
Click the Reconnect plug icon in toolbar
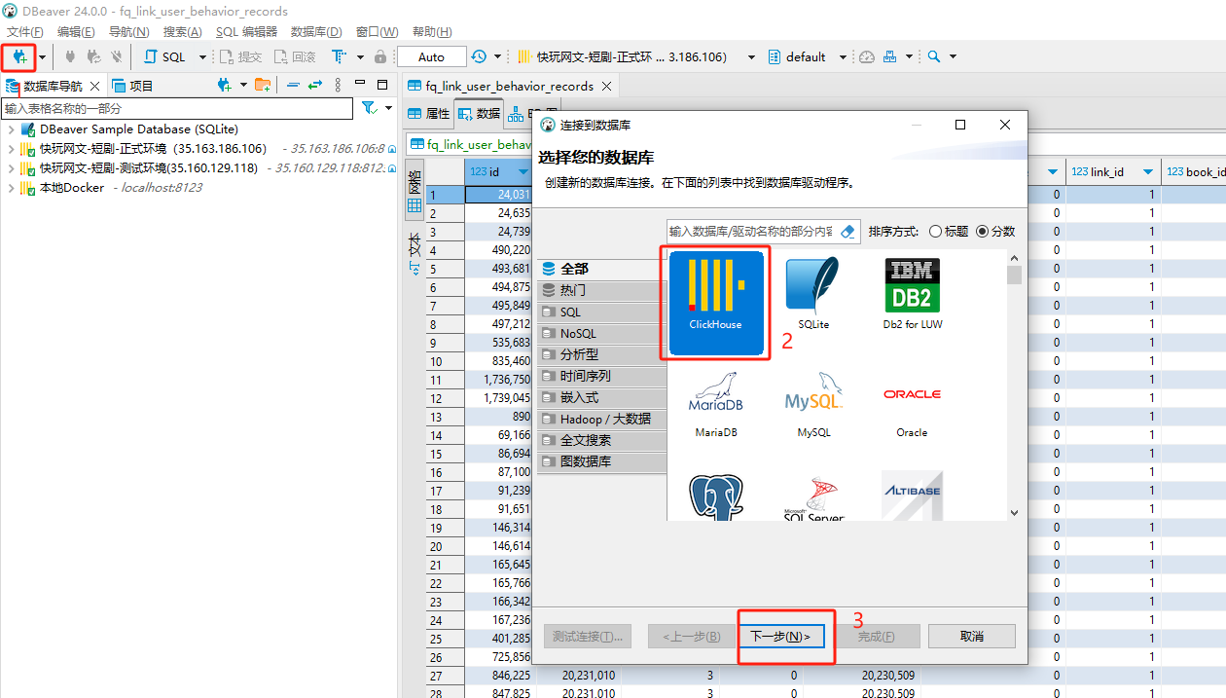coord(93,56)
